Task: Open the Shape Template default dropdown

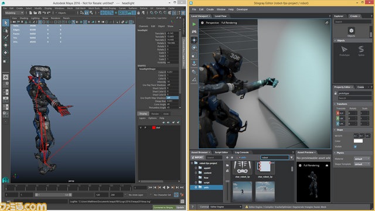Action: click(x=362, y=164)
